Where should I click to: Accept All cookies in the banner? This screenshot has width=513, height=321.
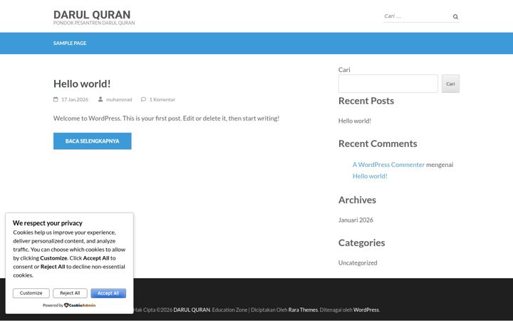point(108,293)
